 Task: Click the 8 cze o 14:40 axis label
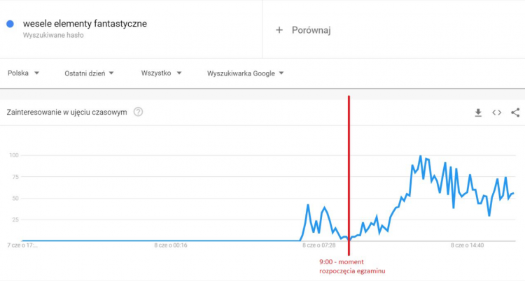tap(469, 245)
